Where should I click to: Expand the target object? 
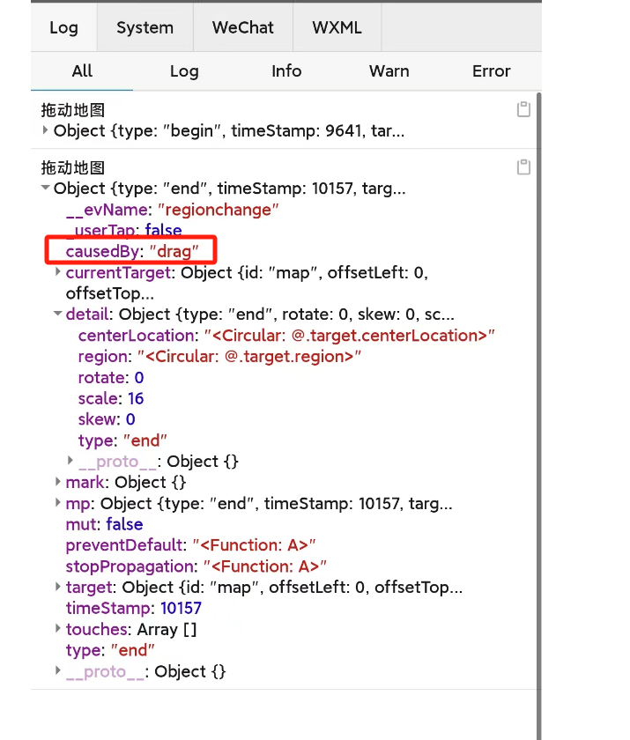click(x=57, y=587)
